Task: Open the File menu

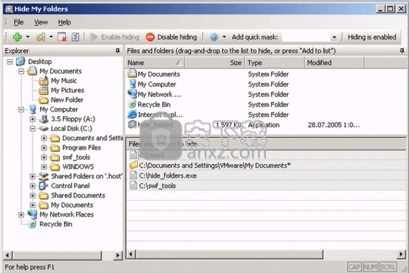Action: click(x=19, y=22)
